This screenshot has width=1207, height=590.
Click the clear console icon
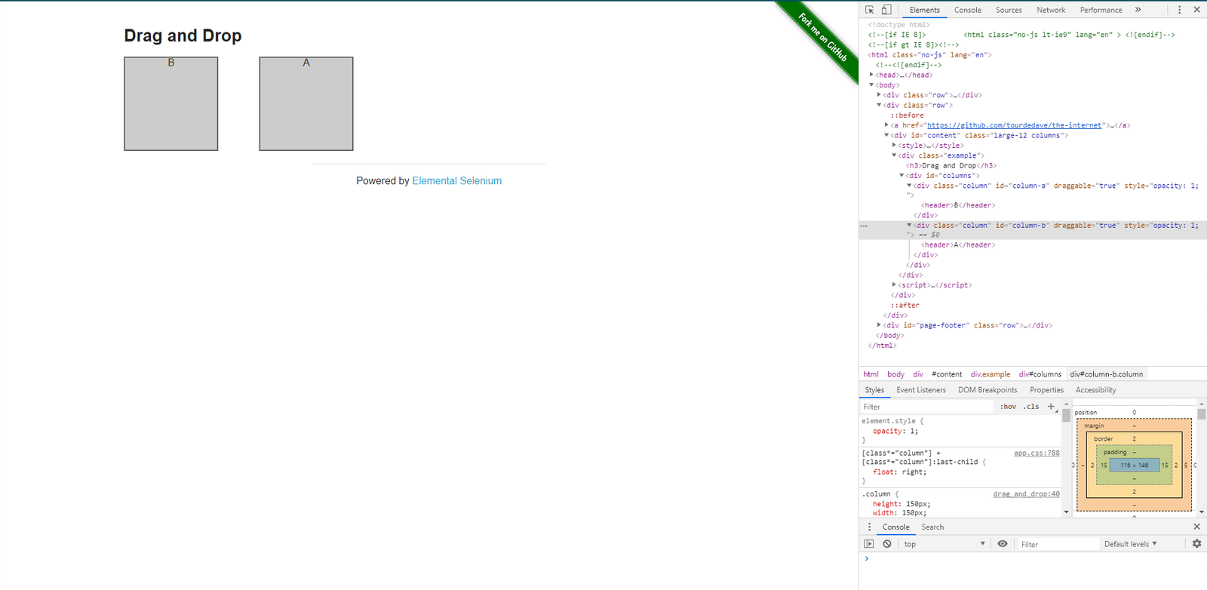(887, 544)
